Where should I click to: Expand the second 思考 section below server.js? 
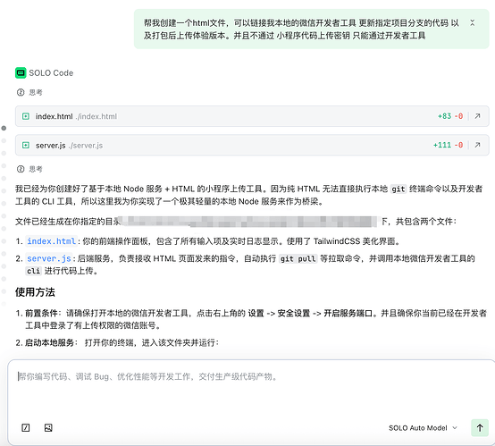pyautogui.click(x=29, y=169)
